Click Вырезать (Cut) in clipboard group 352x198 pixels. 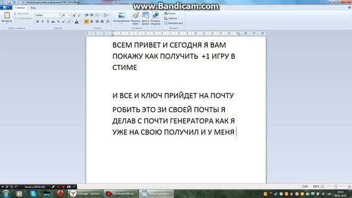(21, 13)
